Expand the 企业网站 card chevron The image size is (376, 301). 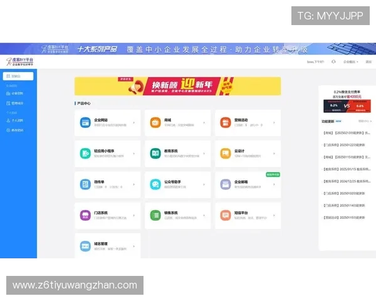[x=134, y=123]
